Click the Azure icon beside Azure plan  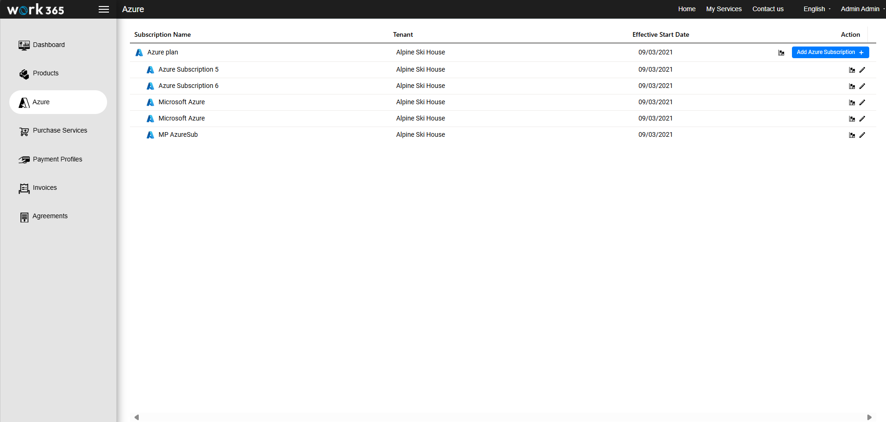click(139, 53)
